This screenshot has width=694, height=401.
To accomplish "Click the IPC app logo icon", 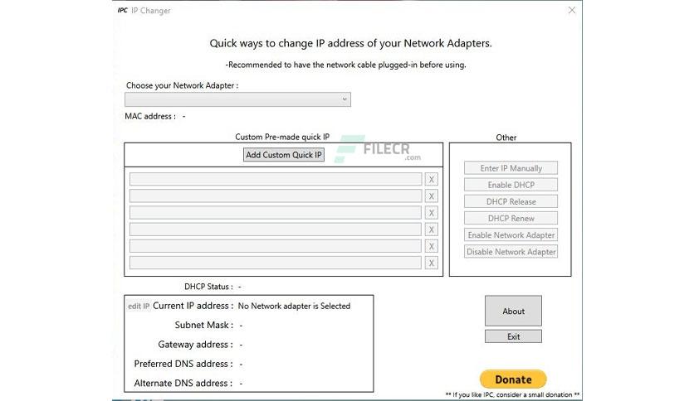I will 123,10.
